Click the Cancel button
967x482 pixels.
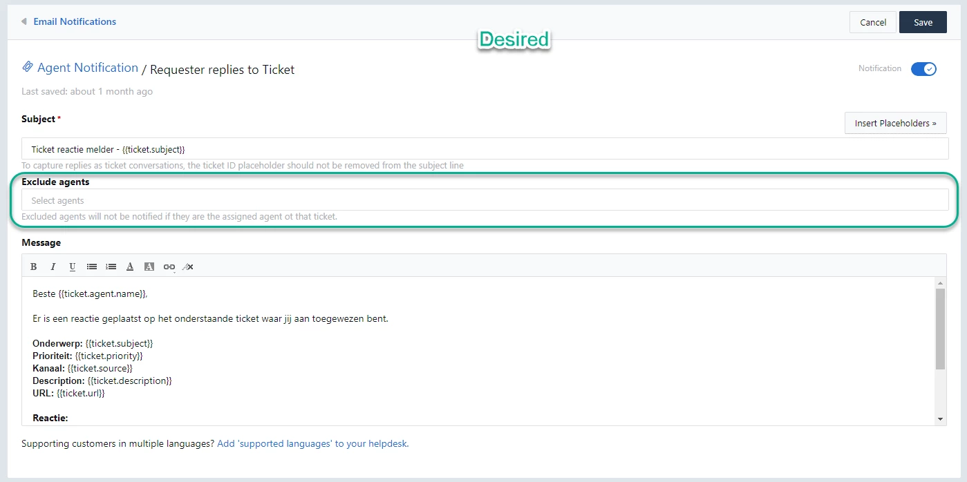coord(873,22)
